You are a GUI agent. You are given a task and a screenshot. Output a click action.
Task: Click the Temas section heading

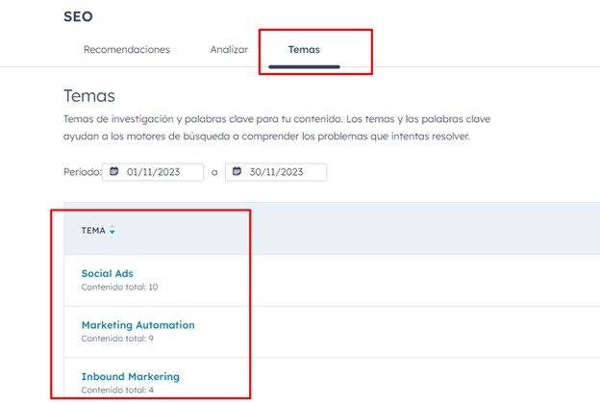tap(89, 95)
